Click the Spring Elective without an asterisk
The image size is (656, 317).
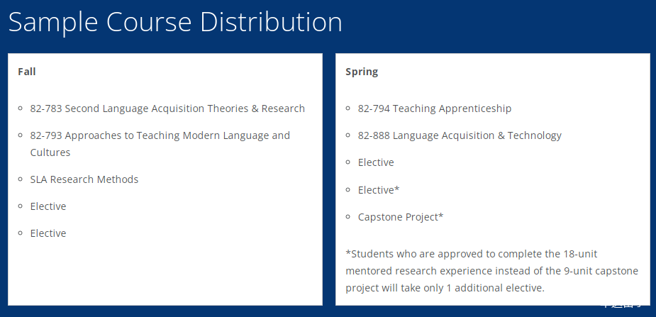(x=376, y=162)
